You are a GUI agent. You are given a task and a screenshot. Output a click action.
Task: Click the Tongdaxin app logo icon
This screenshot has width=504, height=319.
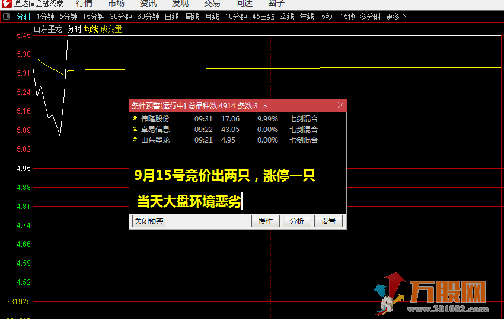pyautogui.click(x=7, y=3)
